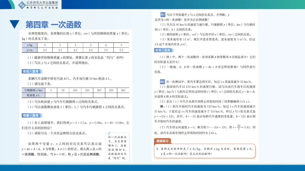The image size is (305, 171).
Task: Click the line 写出耗油量 y 与汽车行驶路程 x
Action: 64,102
